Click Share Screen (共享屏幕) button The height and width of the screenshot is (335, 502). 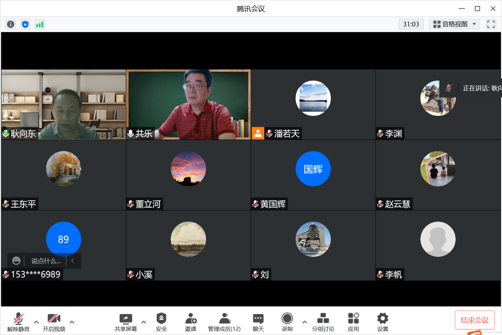(126, 322)
